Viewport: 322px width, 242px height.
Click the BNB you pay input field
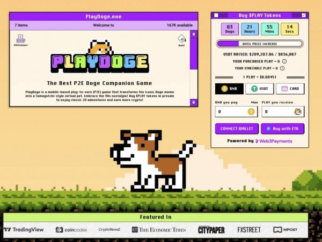tap(236, 112)
